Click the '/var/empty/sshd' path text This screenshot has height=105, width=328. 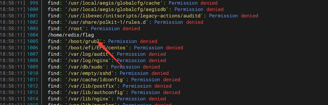coord(90,73)
